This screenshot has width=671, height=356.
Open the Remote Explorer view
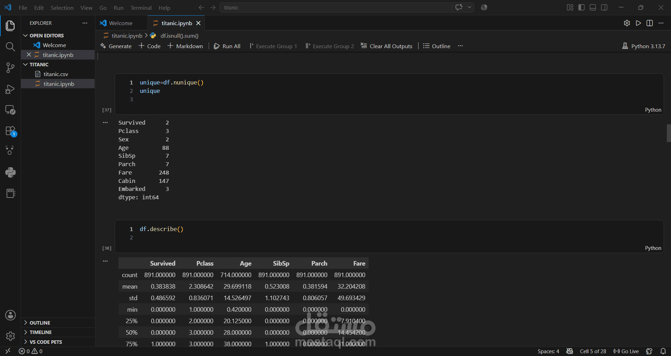click(10, 110)
